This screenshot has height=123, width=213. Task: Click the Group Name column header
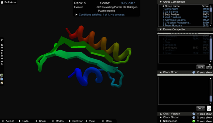click(x=172, y=6)
